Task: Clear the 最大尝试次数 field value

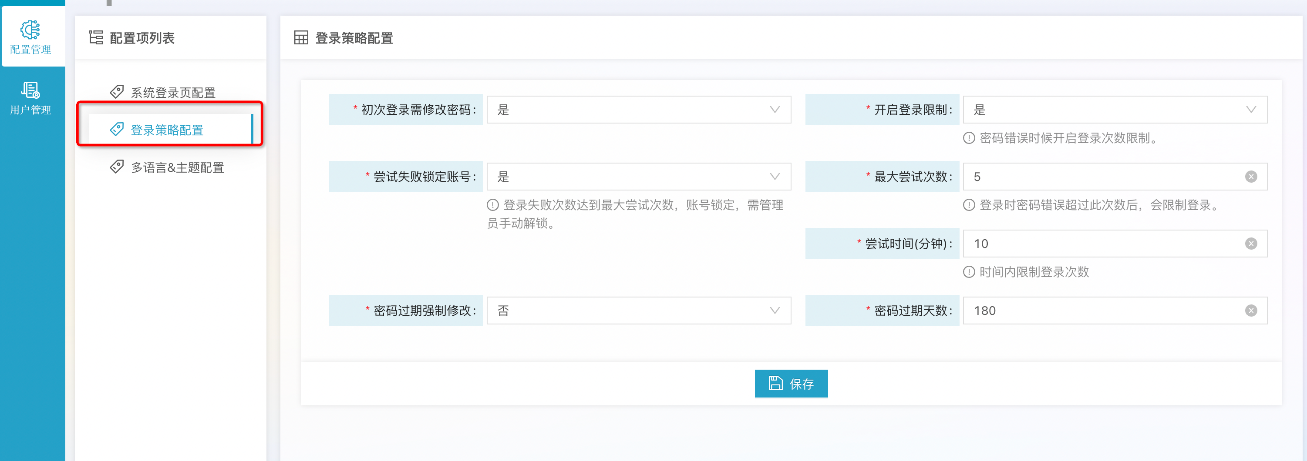Action: 1251,177
